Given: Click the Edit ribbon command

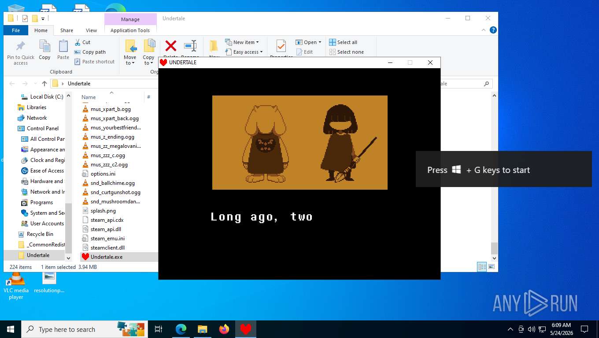Looking at the screenshot, I should [304, 52].
